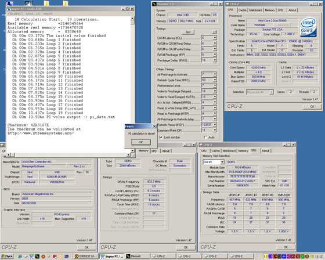Open About tab in top CPU-Z
The image size is (325, 260).
point(292,10)
